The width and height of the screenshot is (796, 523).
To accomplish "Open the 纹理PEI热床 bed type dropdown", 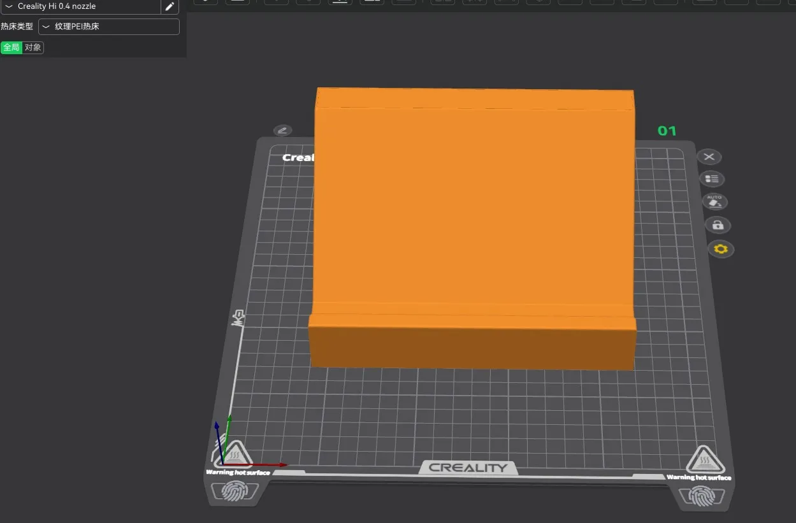I will tap(108, 26).
